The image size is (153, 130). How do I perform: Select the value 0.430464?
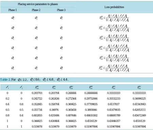54,121
